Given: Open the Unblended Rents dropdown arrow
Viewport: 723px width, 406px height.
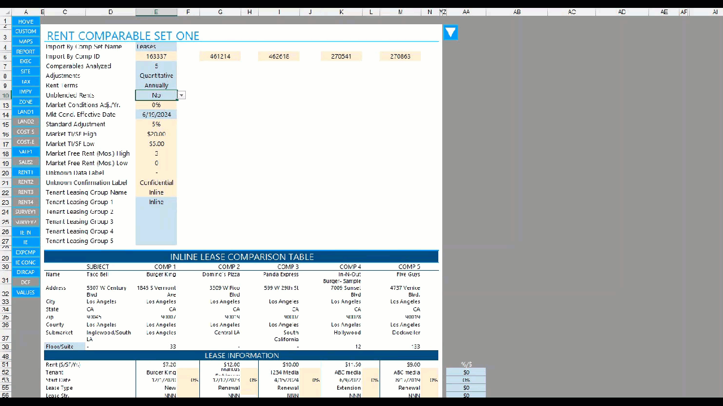Looking at the screenshot, I should [181, 95].
